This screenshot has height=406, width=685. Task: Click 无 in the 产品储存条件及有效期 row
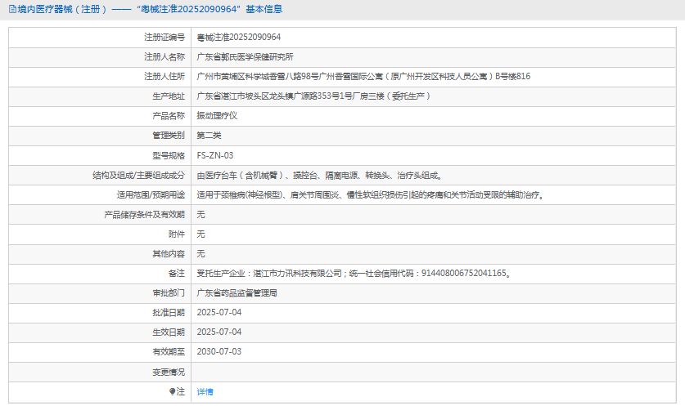click(x=201, y=215)
